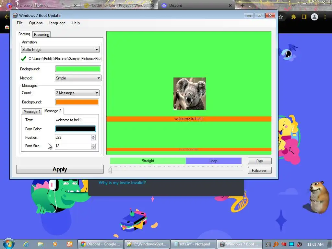Select the Message 1 tab

tap(32, 112)
